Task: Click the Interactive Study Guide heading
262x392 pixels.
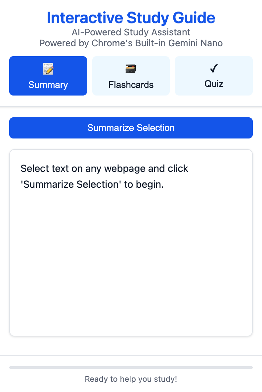Action: [x=131, y=18]
